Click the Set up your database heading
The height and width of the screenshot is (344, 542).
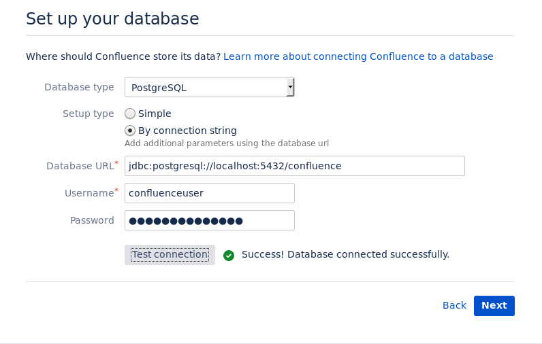(x=112, y=19)
